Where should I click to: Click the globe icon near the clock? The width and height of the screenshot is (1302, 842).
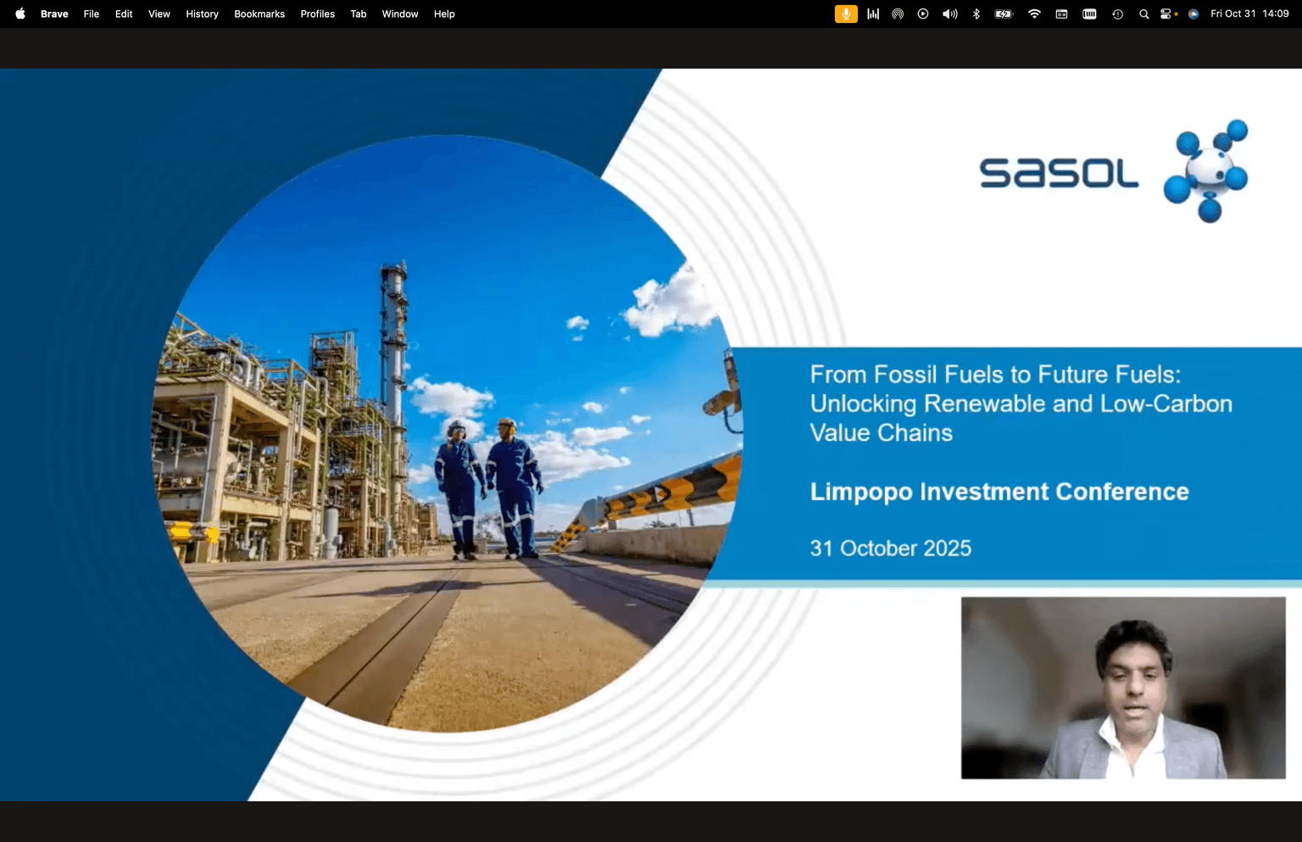coord(1193,14)
